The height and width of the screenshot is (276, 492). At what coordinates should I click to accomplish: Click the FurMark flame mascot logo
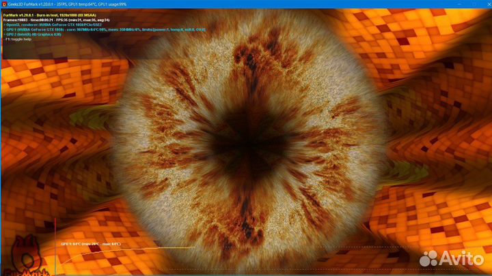coord(27,256)
